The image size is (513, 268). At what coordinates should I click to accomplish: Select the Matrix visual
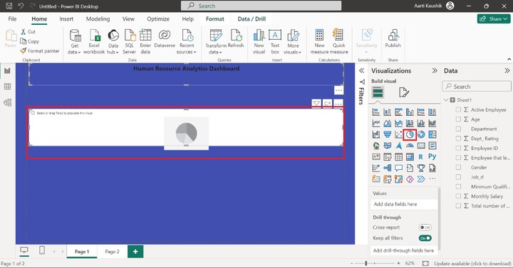(x=410, y=157)
